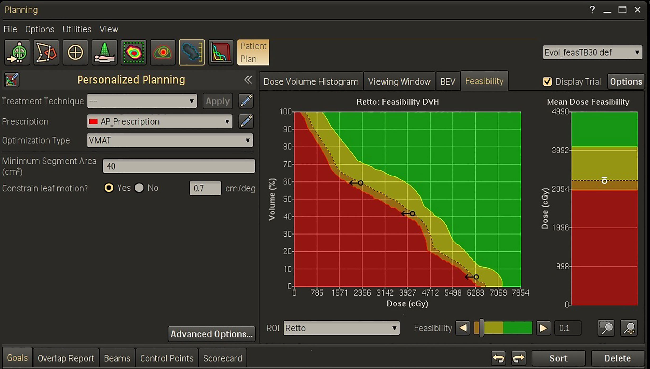Open the beam setup icon
The image size is (650, 369).
104,52
